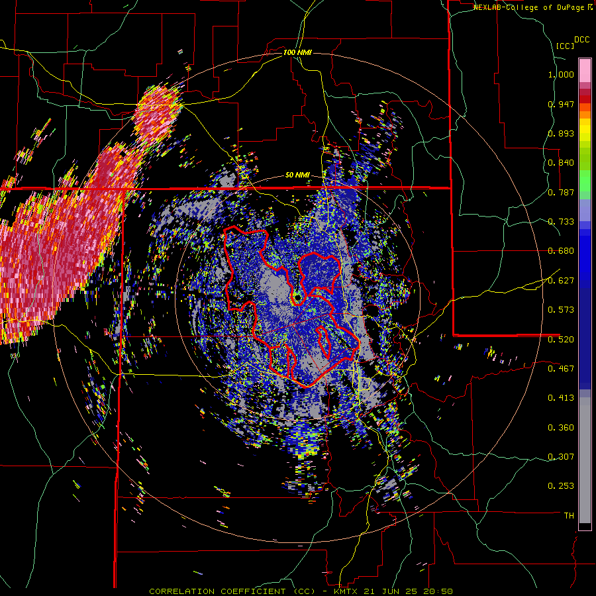Image resolution: width=596 pixels, height=596 pixels.
Task: Click the 0.840 legend value
Action: pyautogui.click(x=561, y=163)
